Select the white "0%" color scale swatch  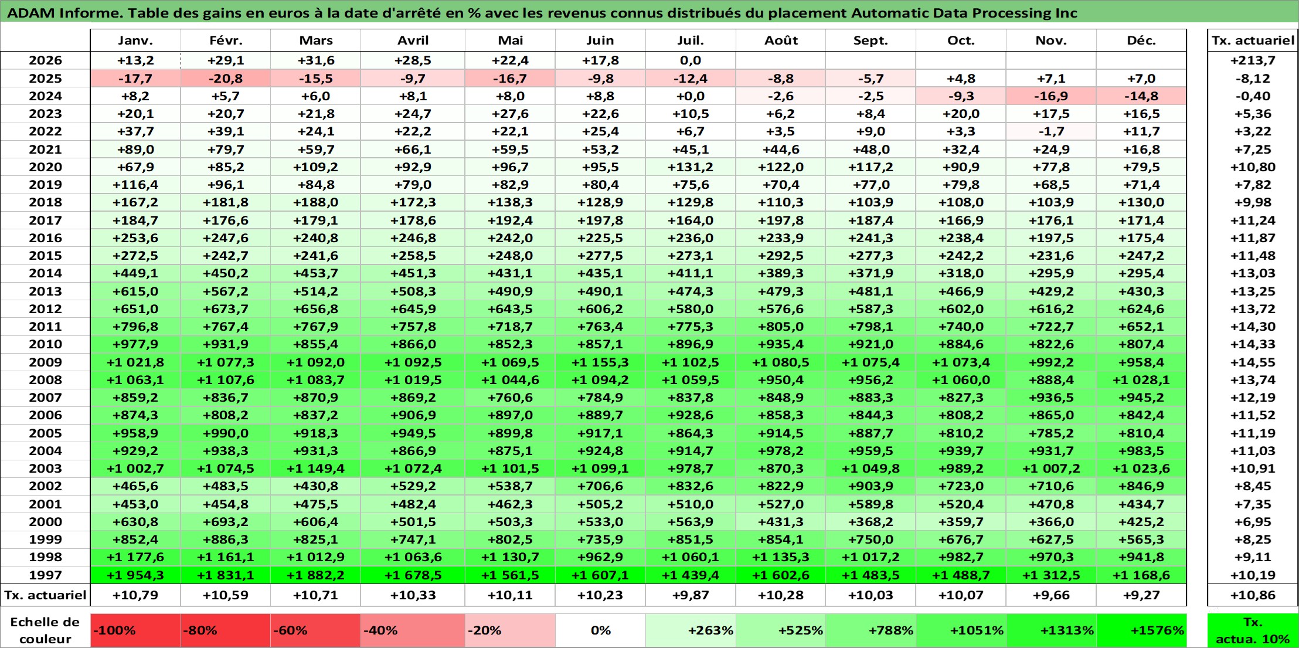click(x=600, y=630)
